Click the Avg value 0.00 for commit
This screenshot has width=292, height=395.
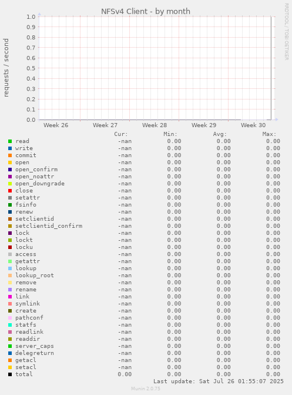pyautogui.click(x=224, y=155)
